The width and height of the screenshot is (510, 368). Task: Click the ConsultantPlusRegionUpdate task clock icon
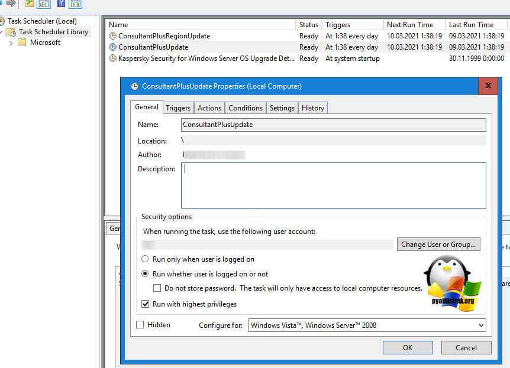[x=113, y=36]
